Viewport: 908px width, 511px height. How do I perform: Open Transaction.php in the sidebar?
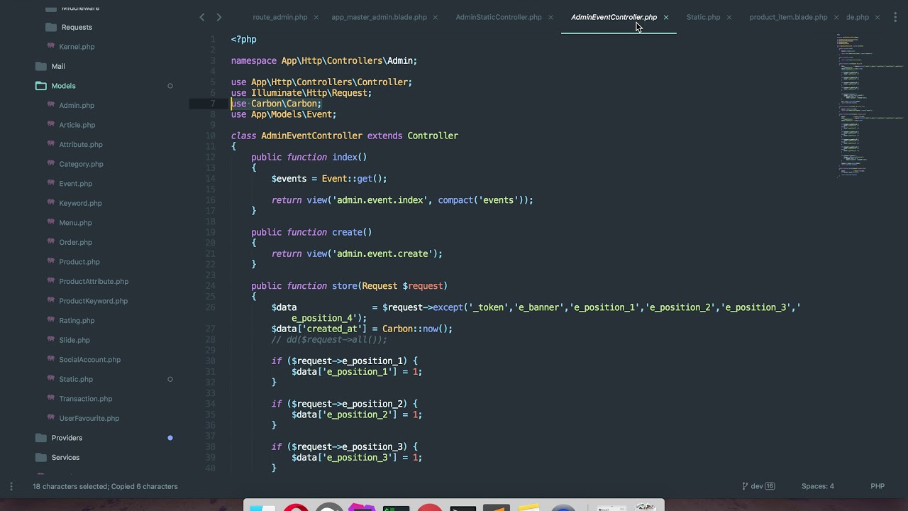[86, 399]
